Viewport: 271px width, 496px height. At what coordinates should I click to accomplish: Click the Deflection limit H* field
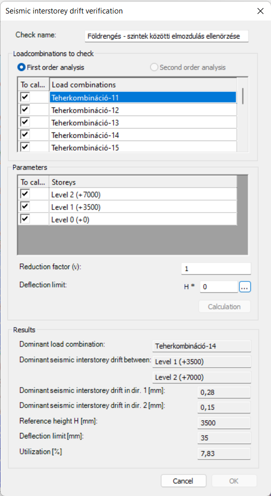point(219,287)
